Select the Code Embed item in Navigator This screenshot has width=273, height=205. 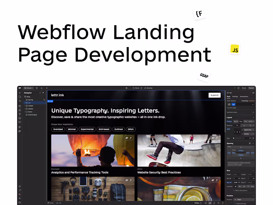point(32,115)
